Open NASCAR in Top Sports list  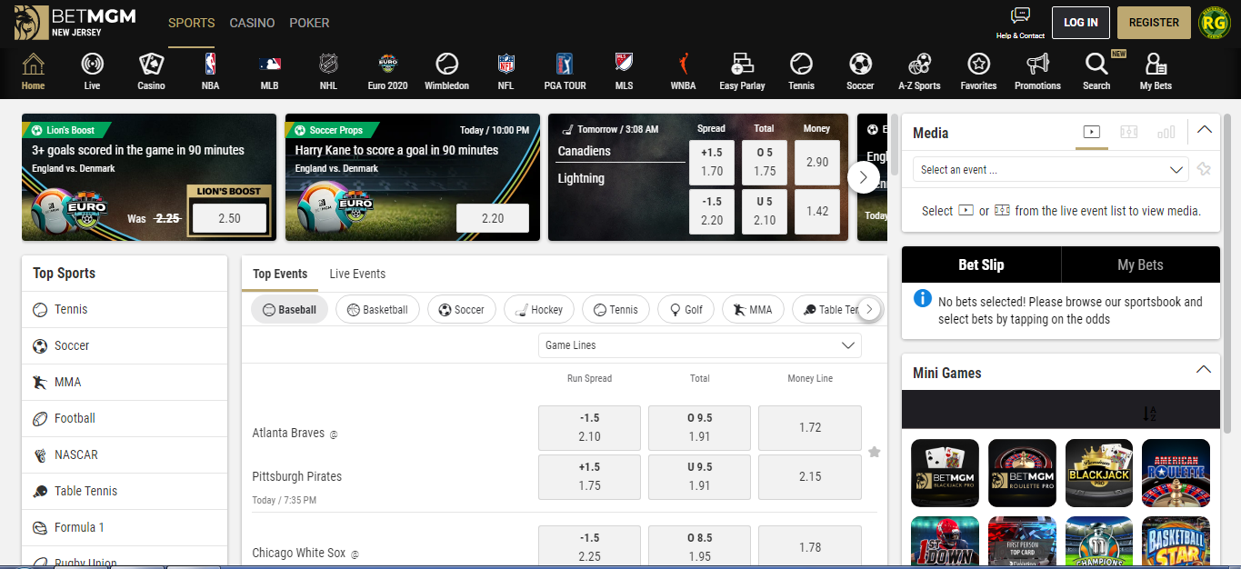[x=125, y=454]
